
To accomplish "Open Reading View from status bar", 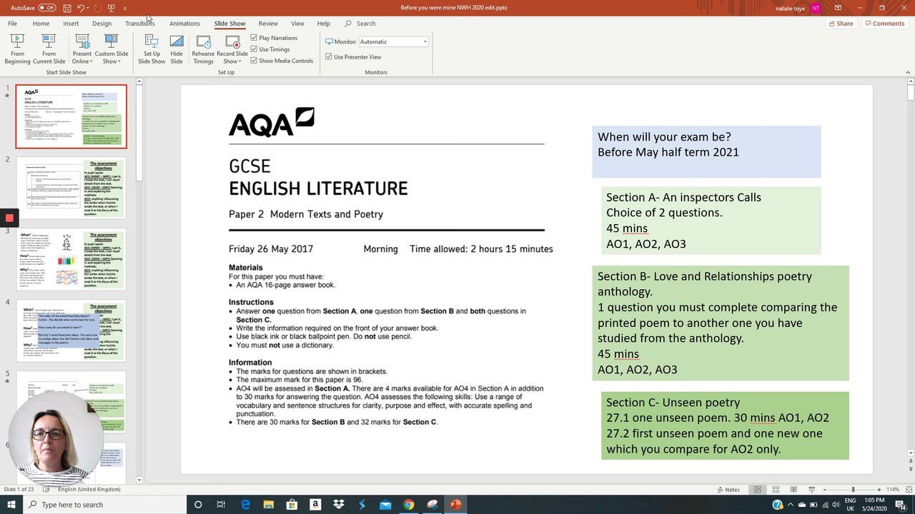I will (x=793, y=489).
